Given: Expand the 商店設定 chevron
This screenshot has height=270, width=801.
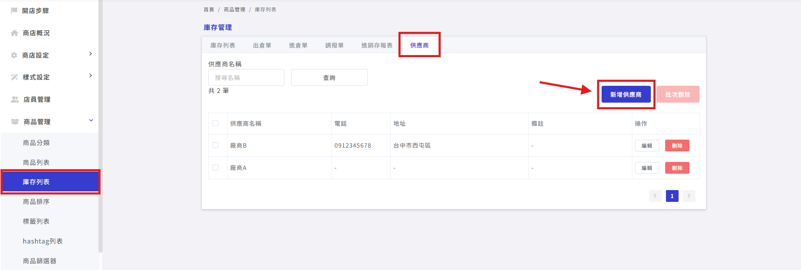Looking at the screenshot, I should coord(90,54).
